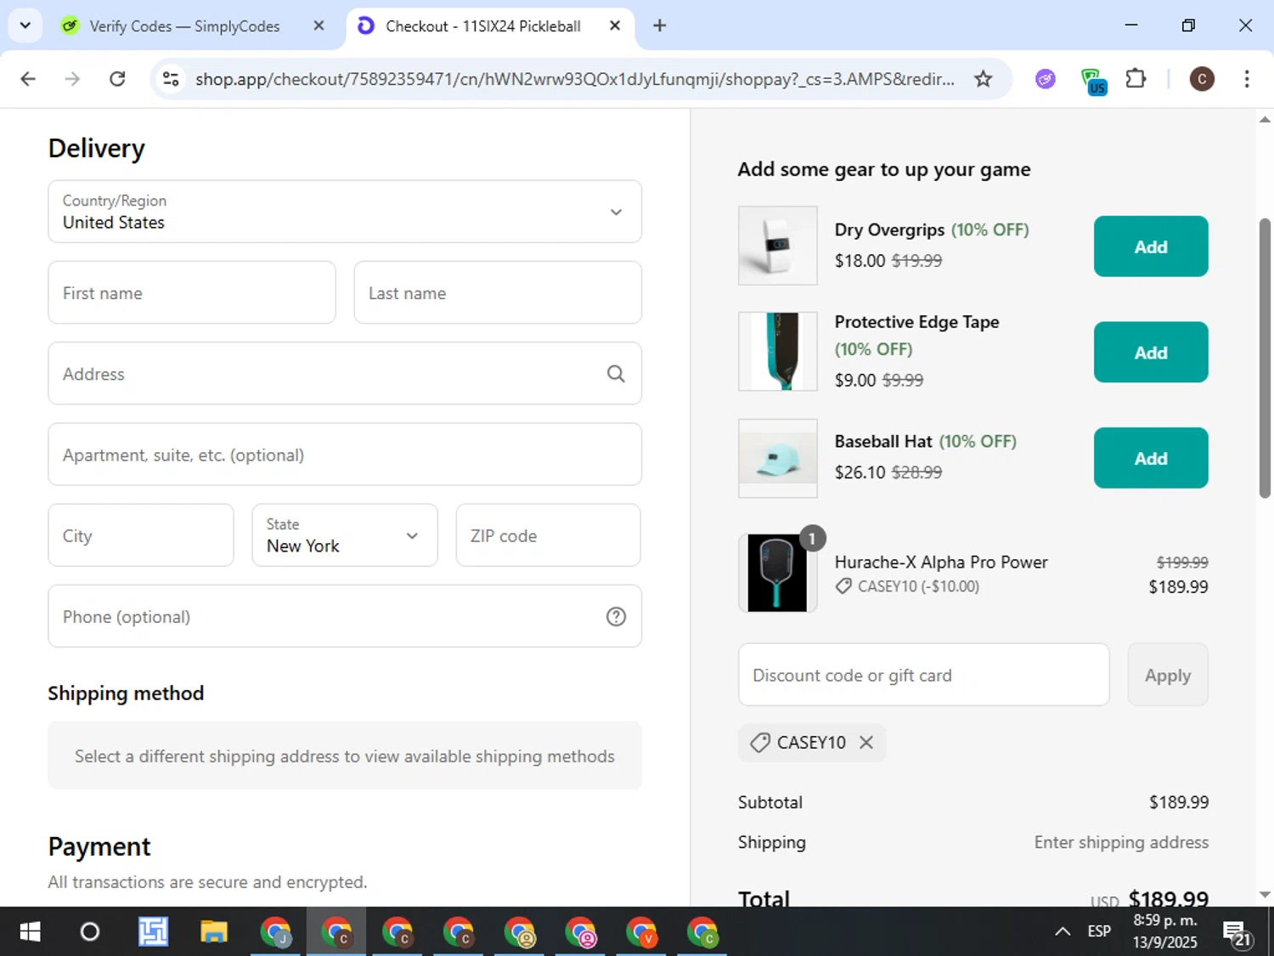Screen dimensions: 1274x956
Task: Open the Chrome taskbar icon with J badge
Action: (x=275, y=932)
